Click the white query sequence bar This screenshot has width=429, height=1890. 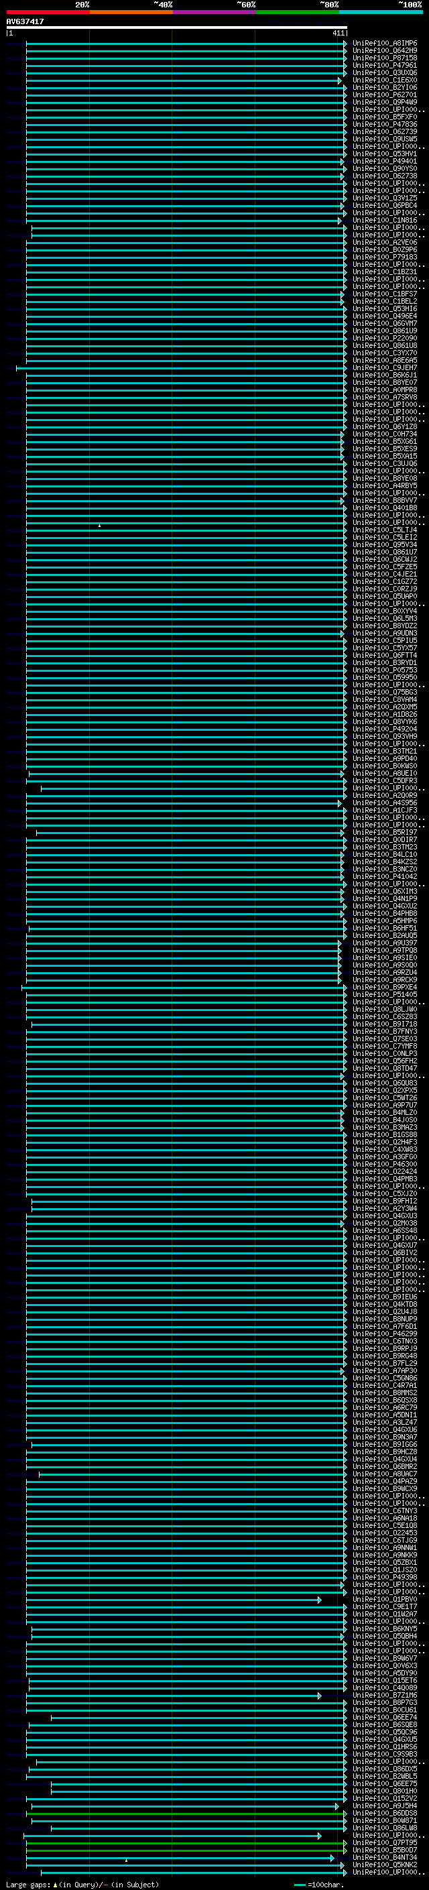tap(176, 28)
